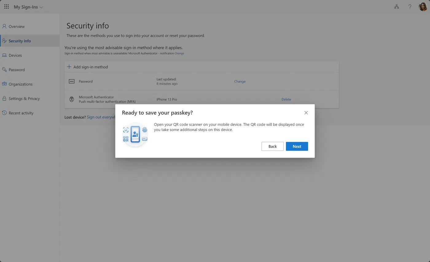
Task: Click the 'Security info' page heading
Action: point(88,26)
